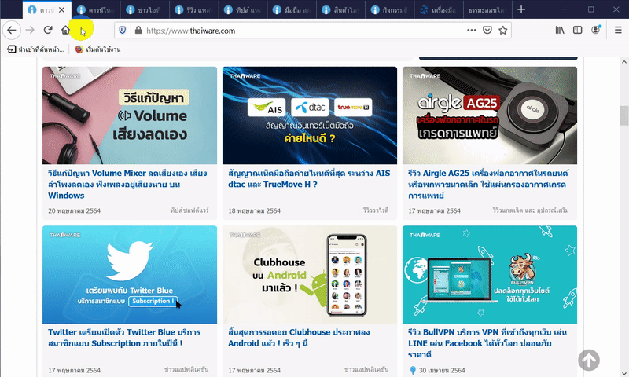The width and height of the screenshot is (629, 377).
Task: Click the AIS dtac truemove thumbnail
Action: click(x=310, y=115)
